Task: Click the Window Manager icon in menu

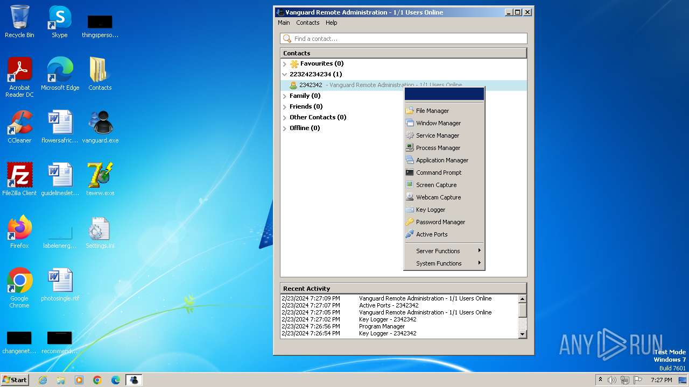Action: pyautogui.click(x=410, y=123)
